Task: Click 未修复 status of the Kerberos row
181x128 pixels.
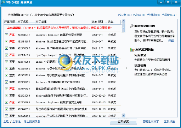Action: point(112,82)
